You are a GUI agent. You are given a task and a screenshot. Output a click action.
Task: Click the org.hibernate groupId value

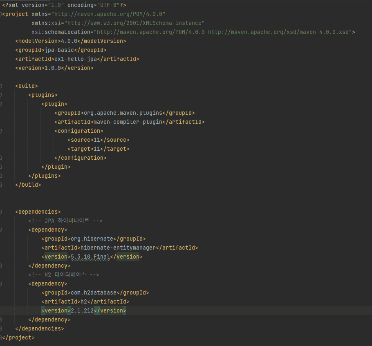pyautogui.click(x=92, y=239)
